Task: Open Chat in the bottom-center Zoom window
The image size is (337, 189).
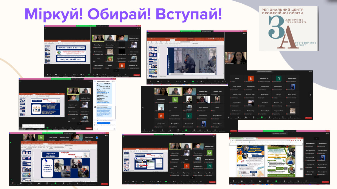Action: click(158, 182)
